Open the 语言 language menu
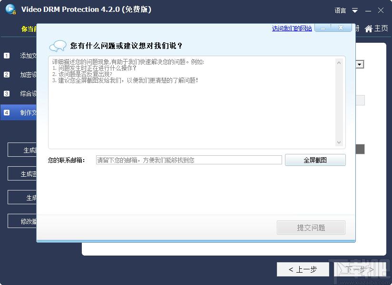The height and width of the screenshot is (285, 392). point(340,10)
